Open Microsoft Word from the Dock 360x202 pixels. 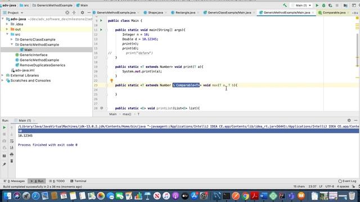264,196
